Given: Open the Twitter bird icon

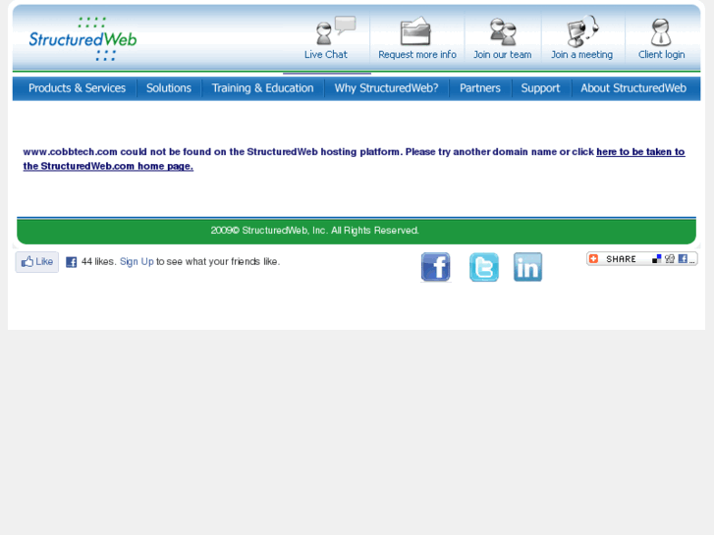Looking at the screenshot, I should pos(483,267).
